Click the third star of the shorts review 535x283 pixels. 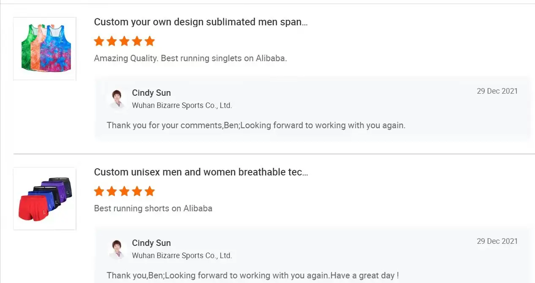pyautogui.click(x=124, y=191)
